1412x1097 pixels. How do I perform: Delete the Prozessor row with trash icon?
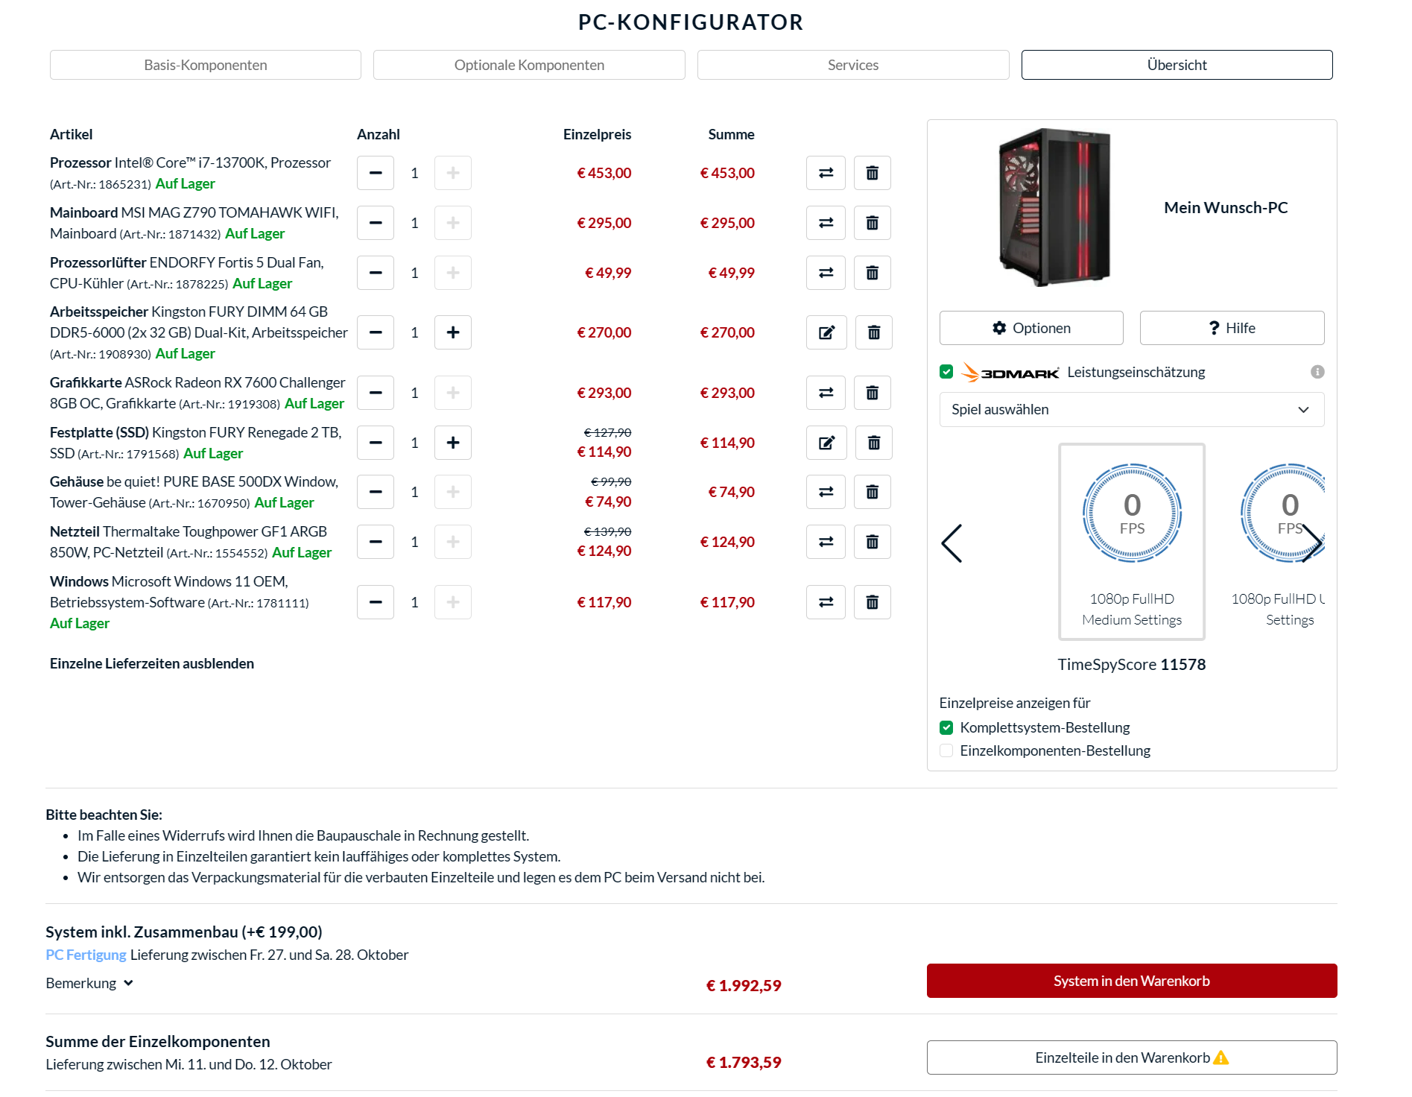872,173
